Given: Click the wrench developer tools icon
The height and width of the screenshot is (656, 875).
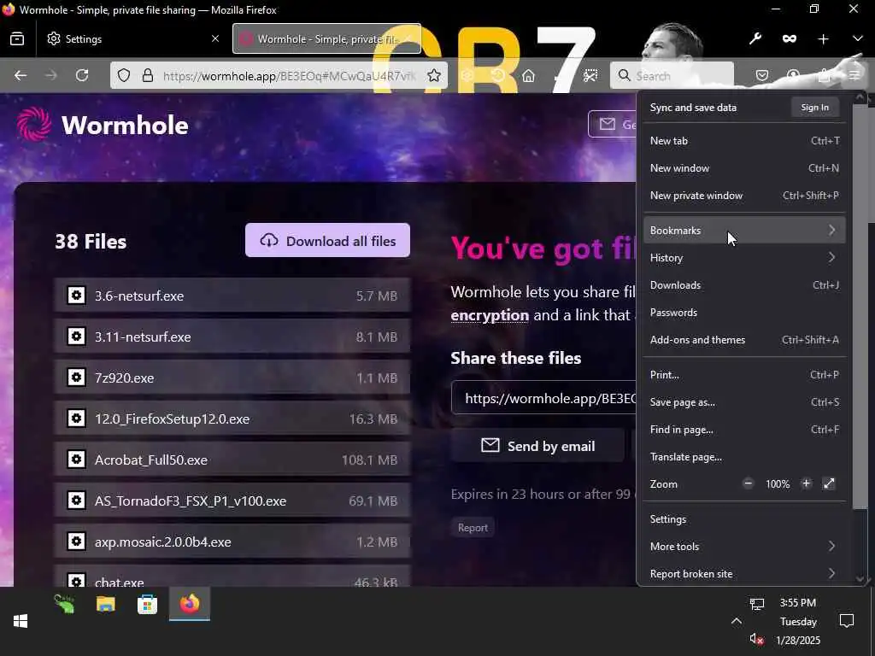Looking at the screenshot, I should tap(755, 38).
